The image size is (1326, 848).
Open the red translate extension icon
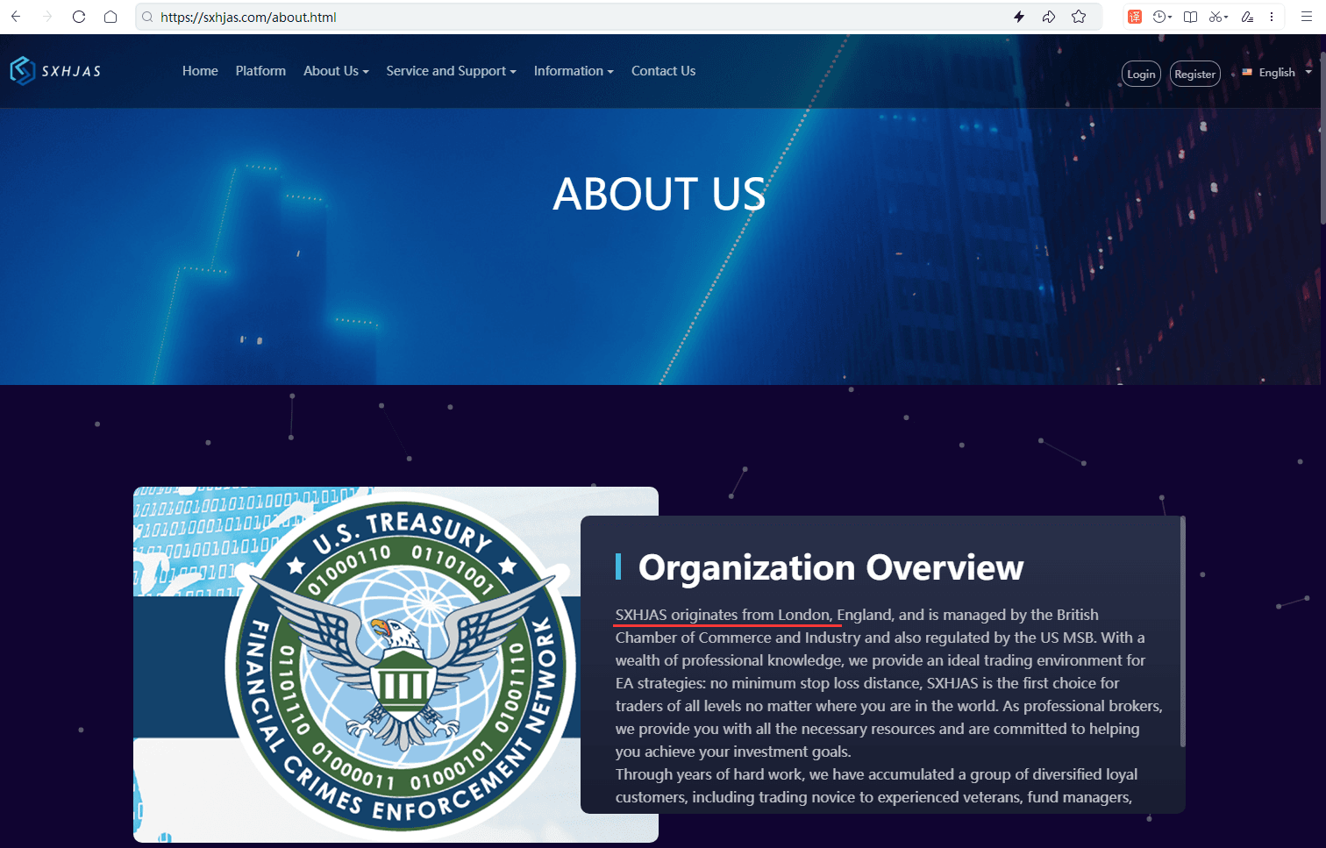click(1135, 17)
